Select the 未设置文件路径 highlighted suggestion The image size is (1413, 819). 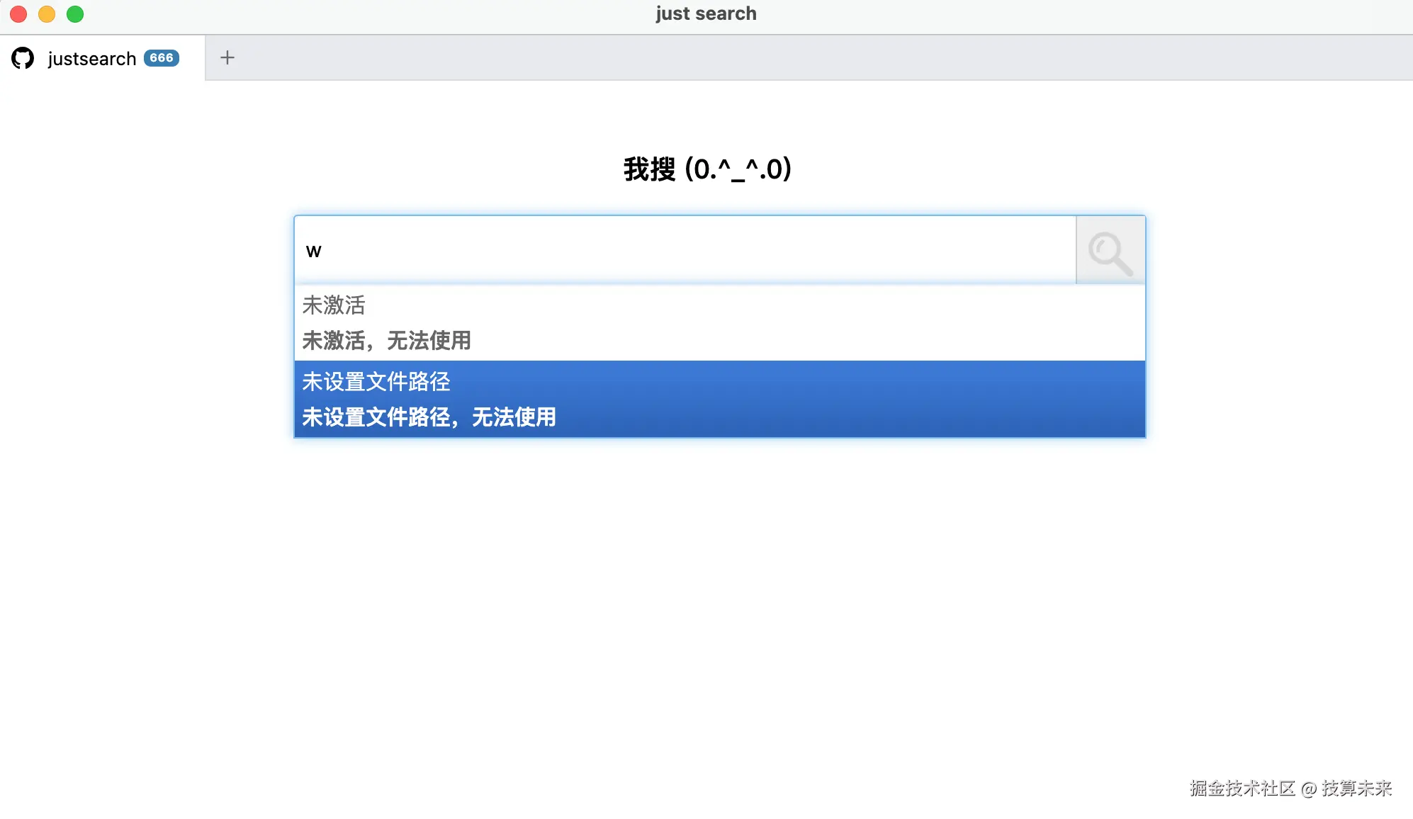pyautogui.click(x=376, y=382)
